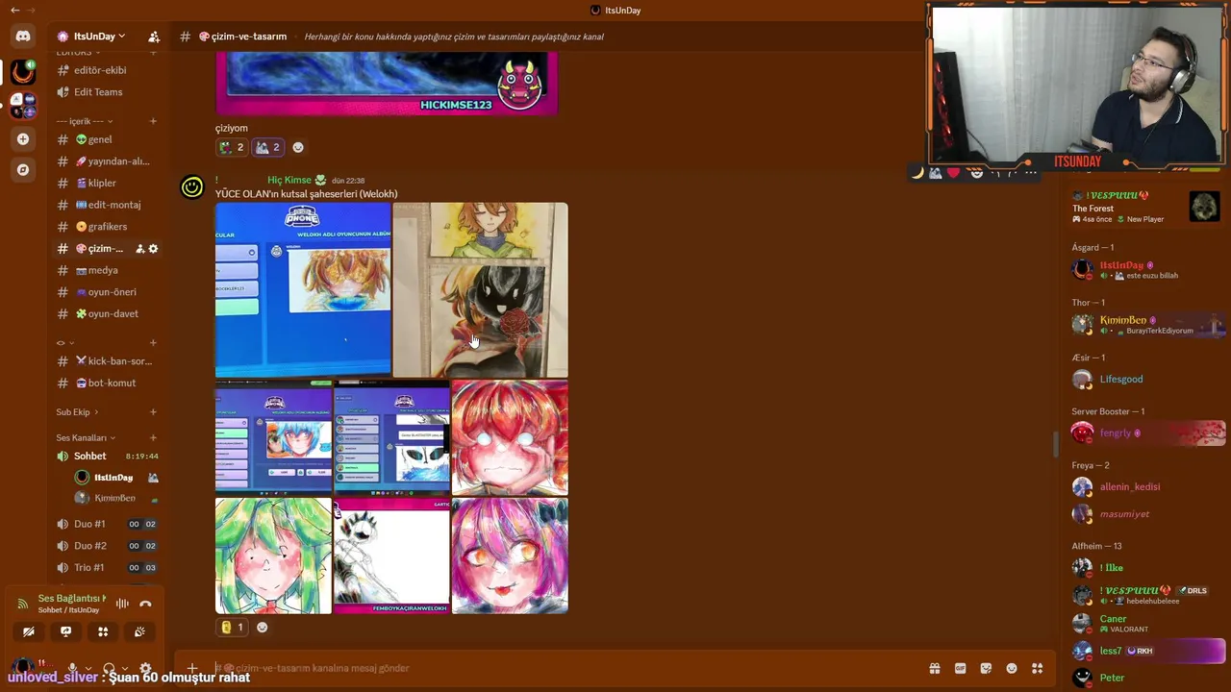1231x692 pixels.
Task: Share your screen button in voice panel
Action: click(x=65, y=631)
